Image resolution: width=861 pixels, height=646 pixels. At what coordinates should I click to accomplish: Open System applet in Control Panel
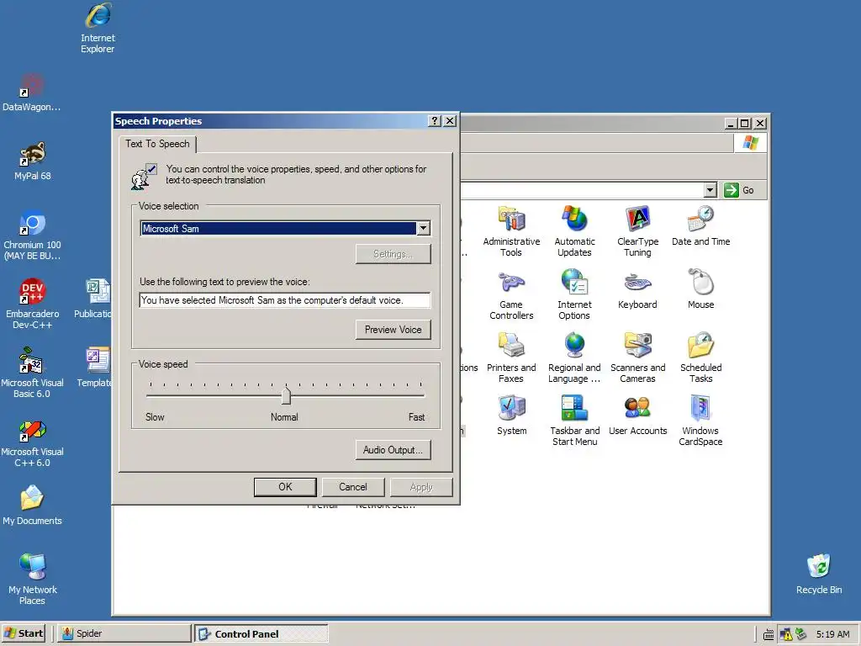[511, 416]
